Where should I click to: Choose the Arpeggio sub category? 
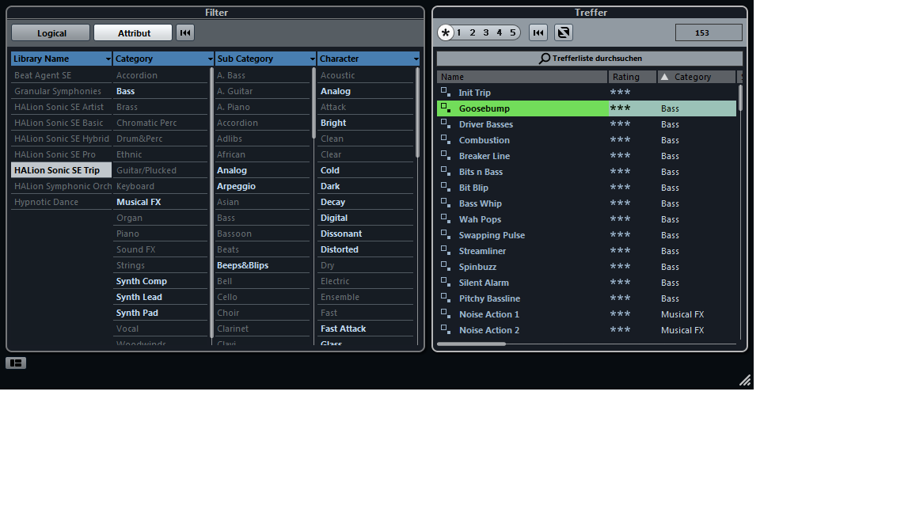[x=262, y=186]
